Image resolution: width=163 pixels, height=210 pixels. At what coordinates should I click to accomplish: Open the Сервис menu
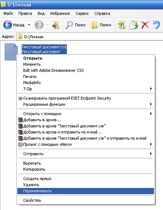click(x=82, y=13)
